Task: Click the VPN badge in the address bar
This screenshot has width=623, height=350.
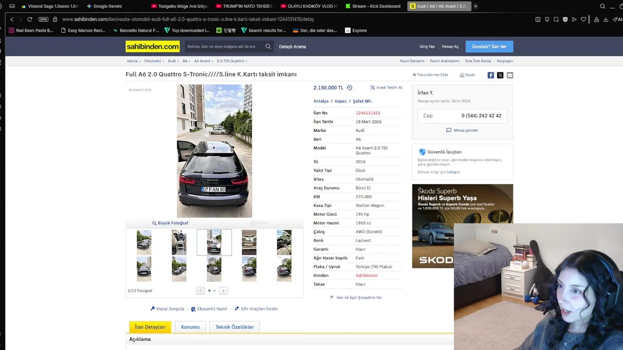Action: pos(43,19)
